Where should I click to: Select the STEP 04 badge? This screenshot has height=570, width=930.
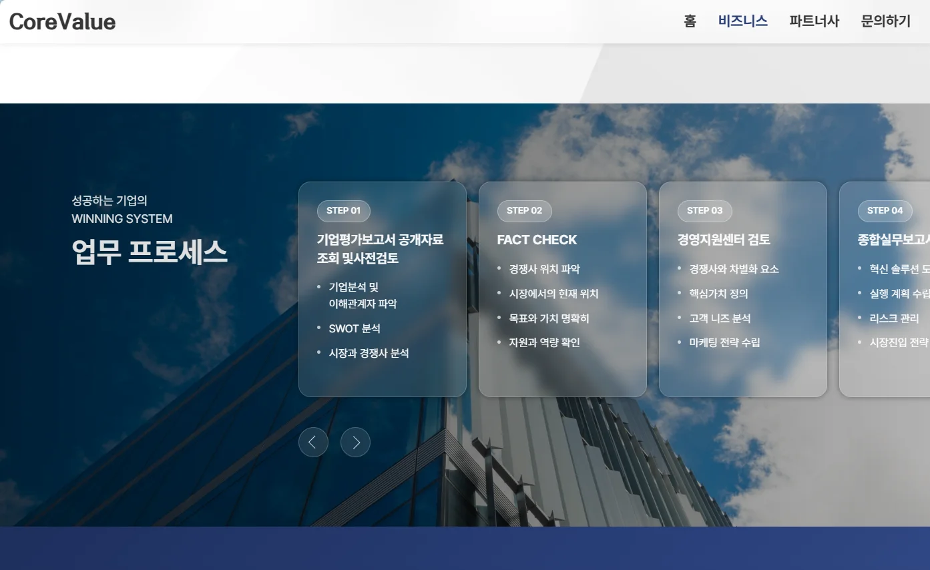click(x=885, y=211)
